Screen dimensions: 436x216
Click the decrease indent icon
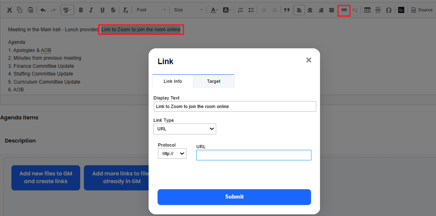coord(264,10)
